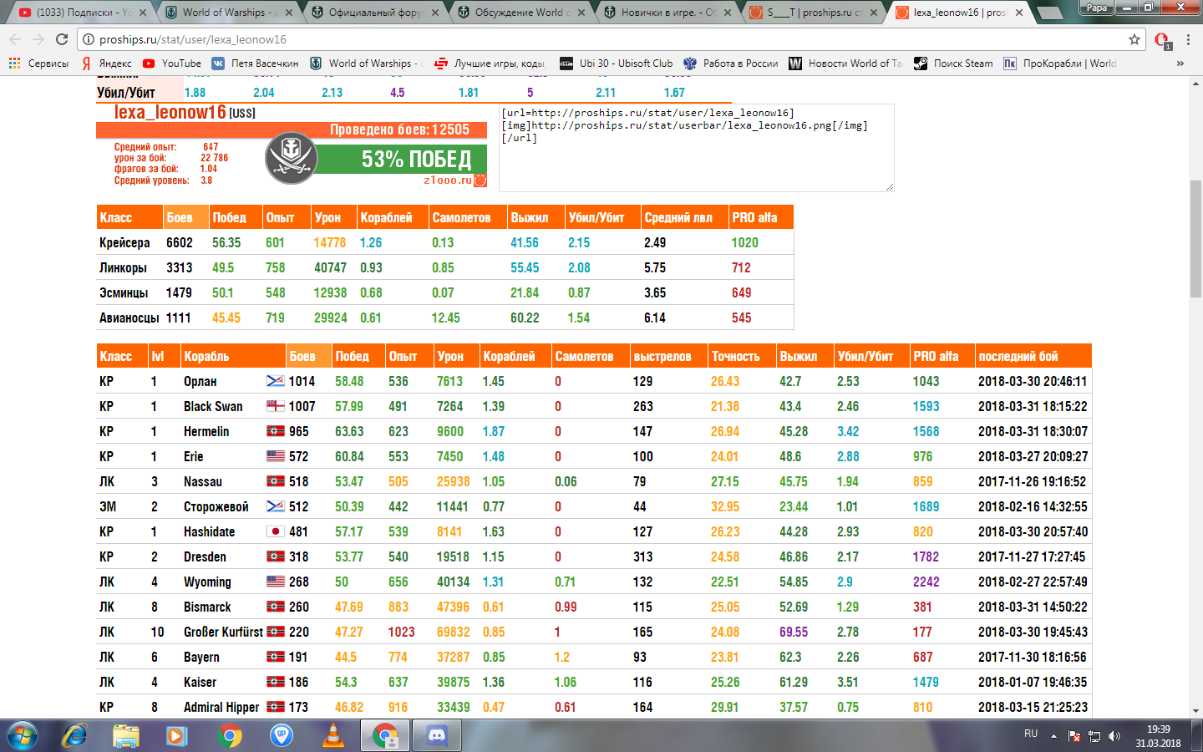1203x752 pixels.
Task: Sort ship table by Урон column
Action: (x=456, y=356)
